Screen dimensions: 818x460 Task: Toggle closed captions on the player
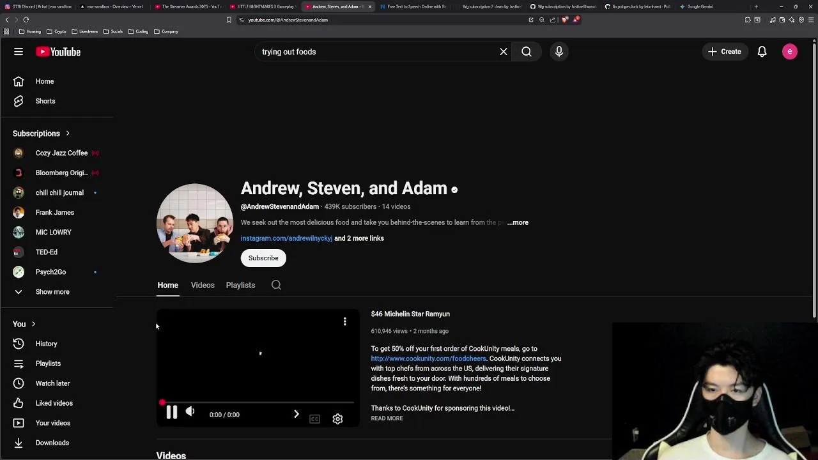click(x=314, y=419)
